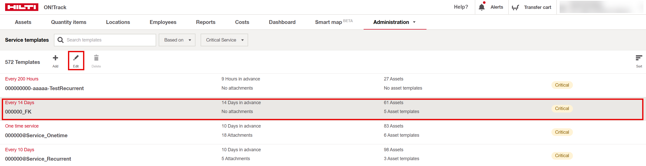
Task: Switch to the Assets tab
Action: tap(23, 22)
